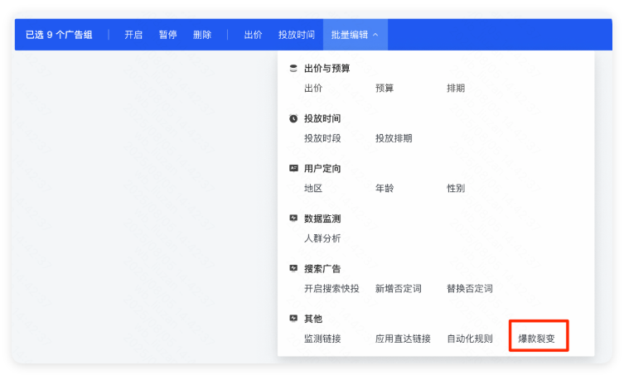624x375 pixels.
Task: Click the 投放时间 section heading in the dropdown
Action: [x=322, y=118]
